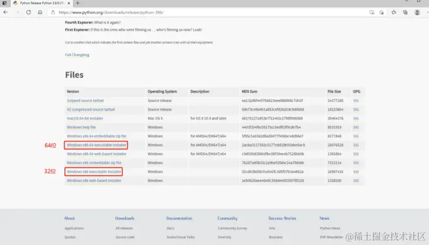Open tab actions icon at top left
This screenshot has height=245, width=429.
tap(4, 3)
